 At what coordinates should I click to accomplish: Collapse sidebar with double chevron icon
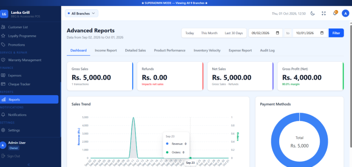29,165
